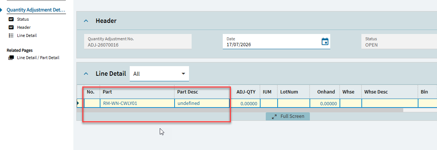Click the Related Pages stacked-pages icon
Screen dimensions: 437x150
tap(11, 58)
